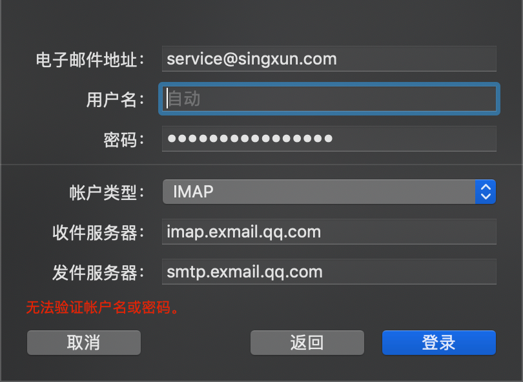Screen dimensions: 523x382
Task: Click the 收件服务器 label
Action: point(98,233)
